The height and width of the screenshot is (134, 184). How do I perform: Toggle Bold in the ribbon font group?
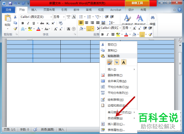[23, 23]
